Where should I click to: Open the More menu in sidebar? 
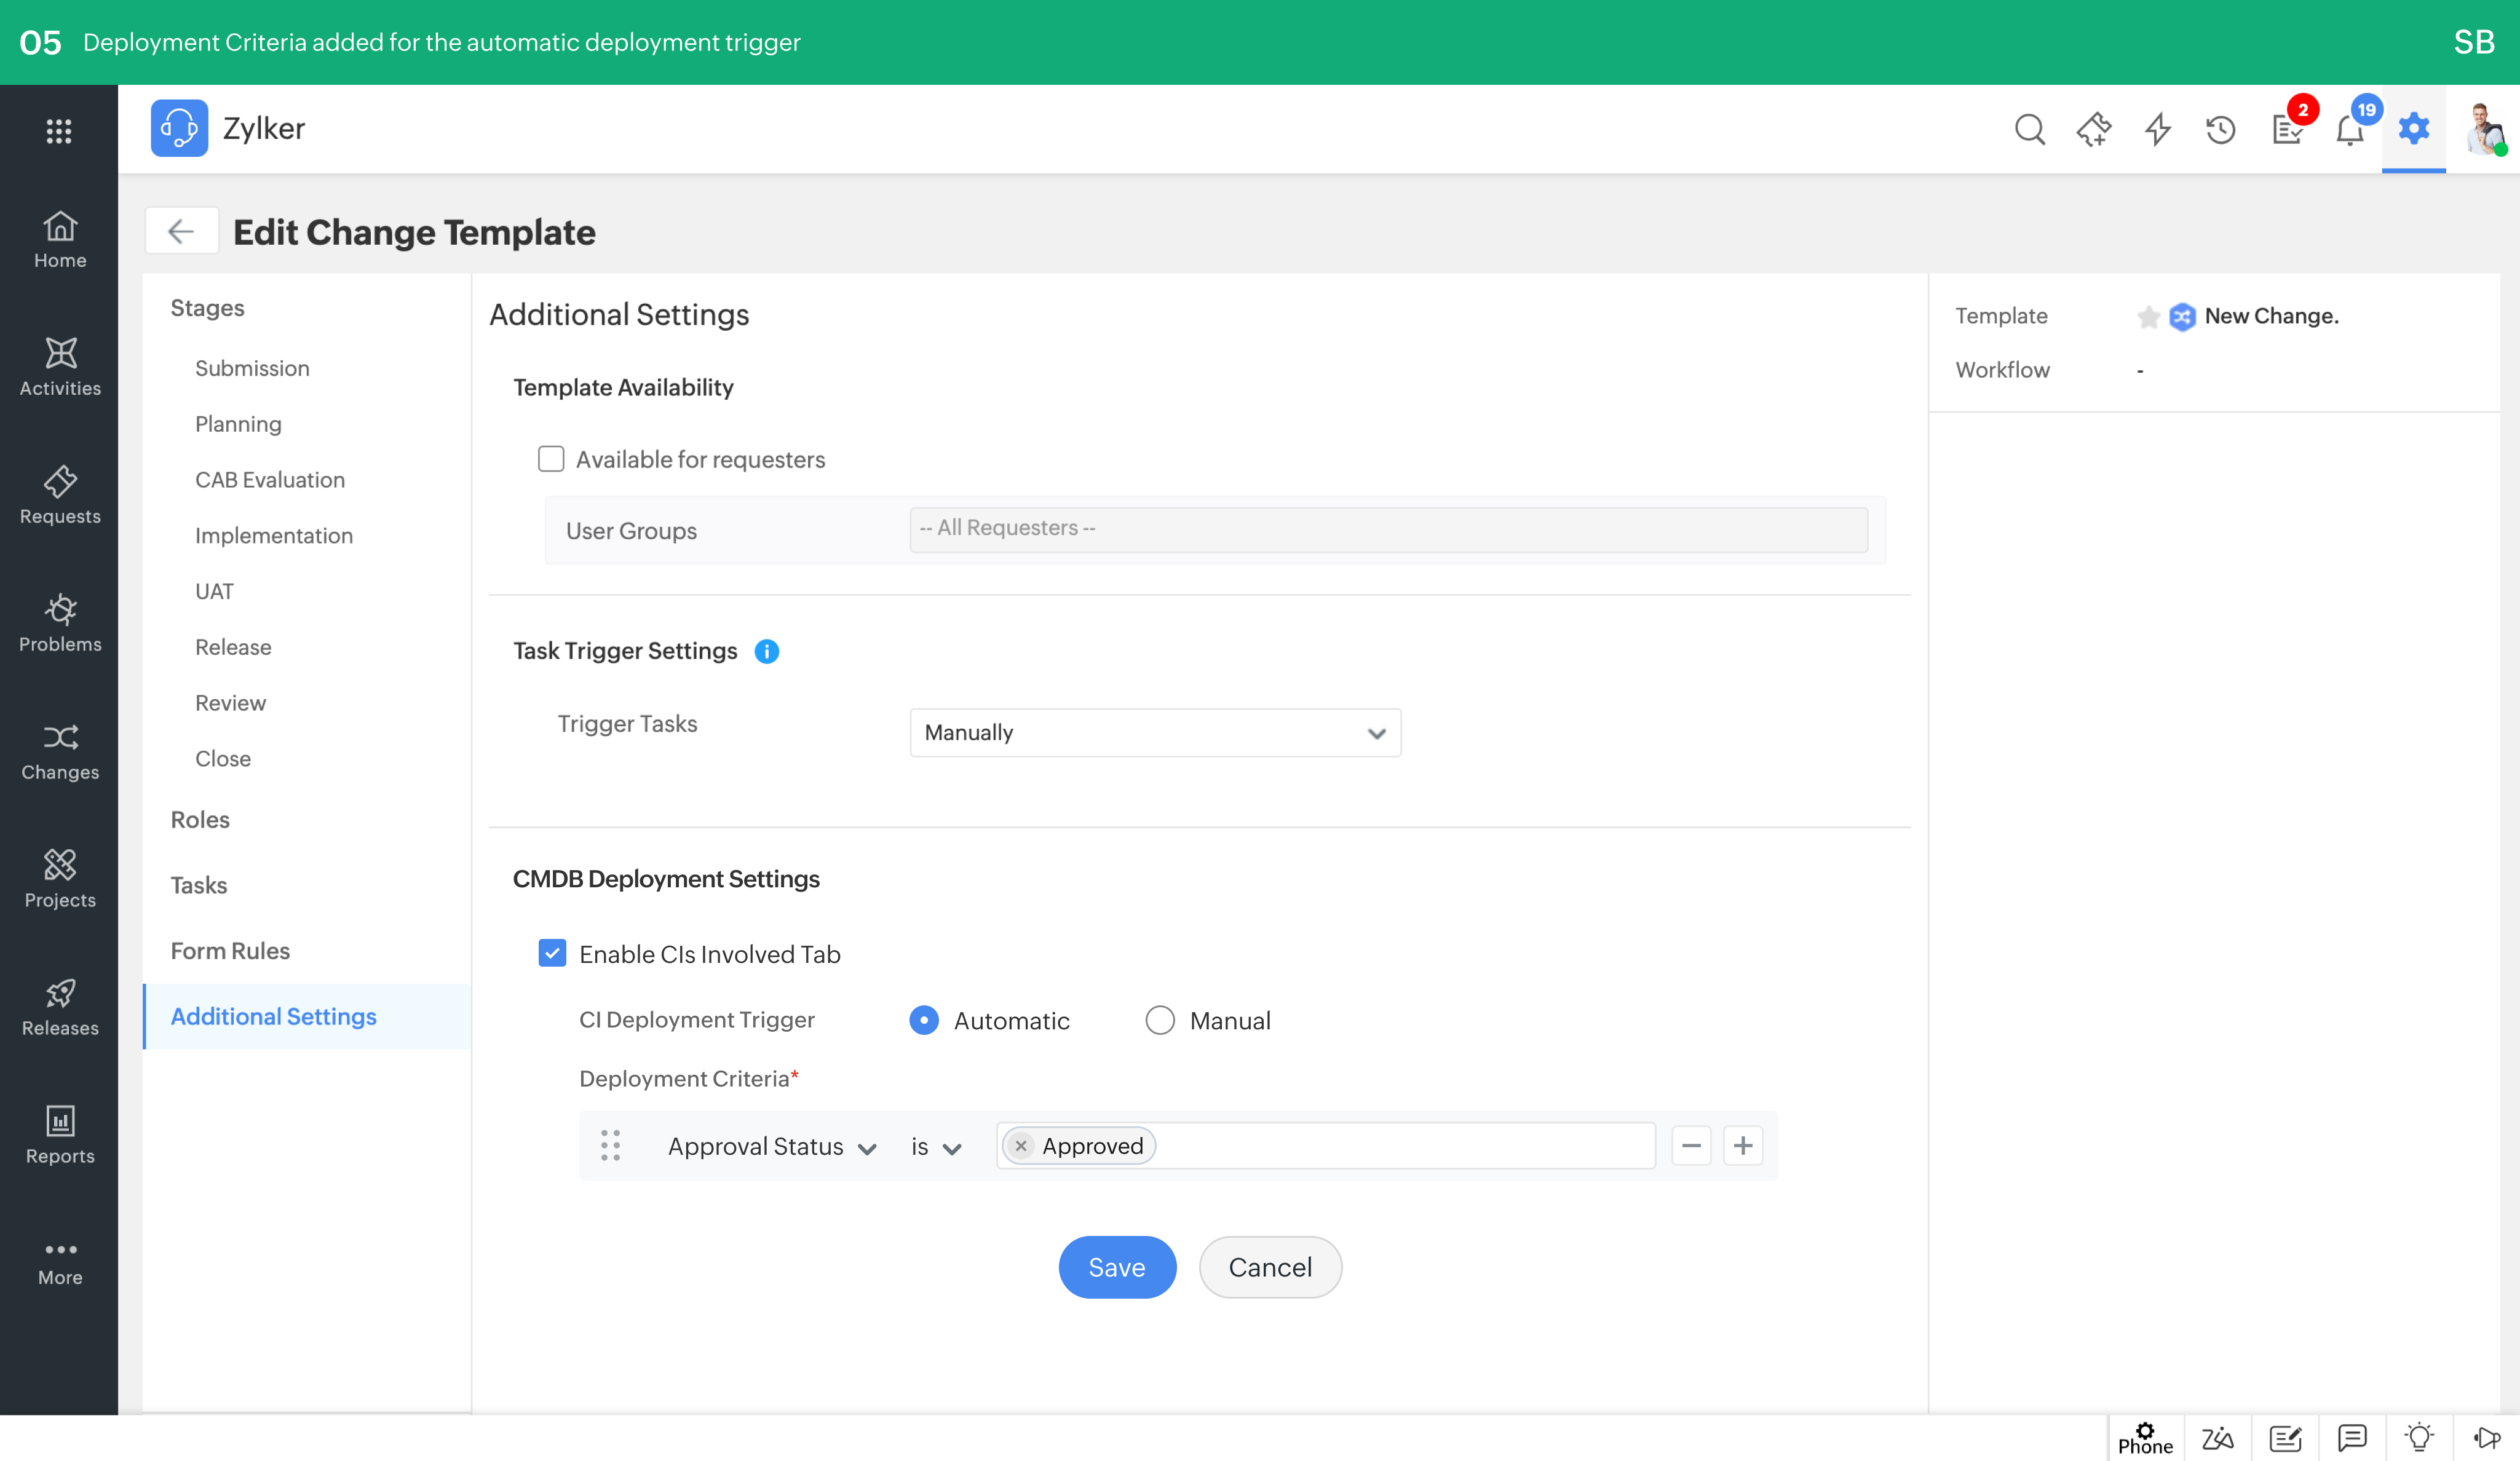(x=60, y=1263)
